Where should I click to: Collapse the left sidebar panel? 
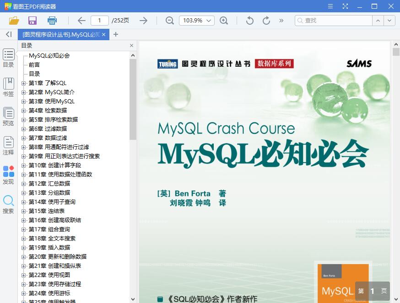[x=9, y=34]
